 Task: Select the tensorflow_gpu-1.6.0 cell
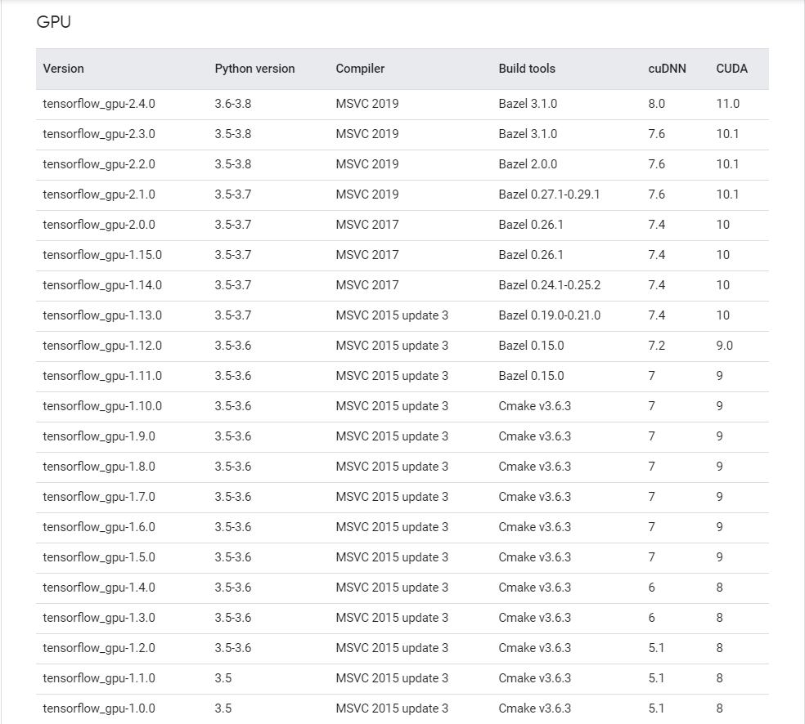pyautogui.click(x=99, y=528)
